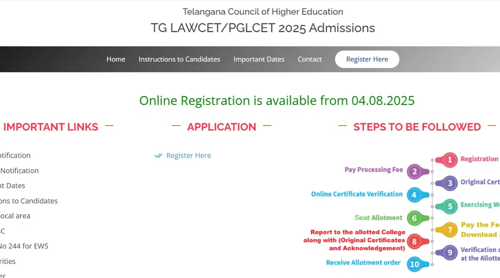This screenshot has height=278, width=500.
Task: Click the 'Receive Allotment order' step label
Action: (x=363, y=263)
